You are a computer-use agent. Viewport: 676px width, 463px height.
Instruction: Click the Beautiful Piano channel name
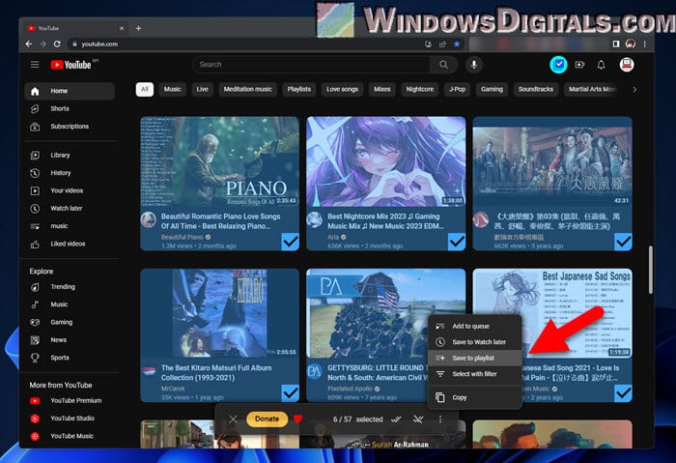click(182, 237)
